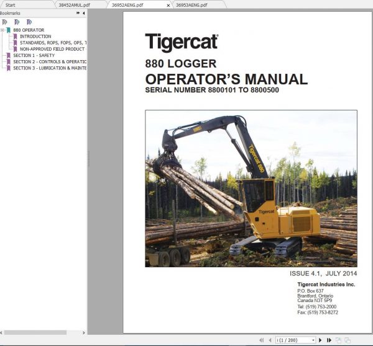Click the Tigercat logo on the page
The width and height of the screenshot is (373, 346).
(182, 43)
